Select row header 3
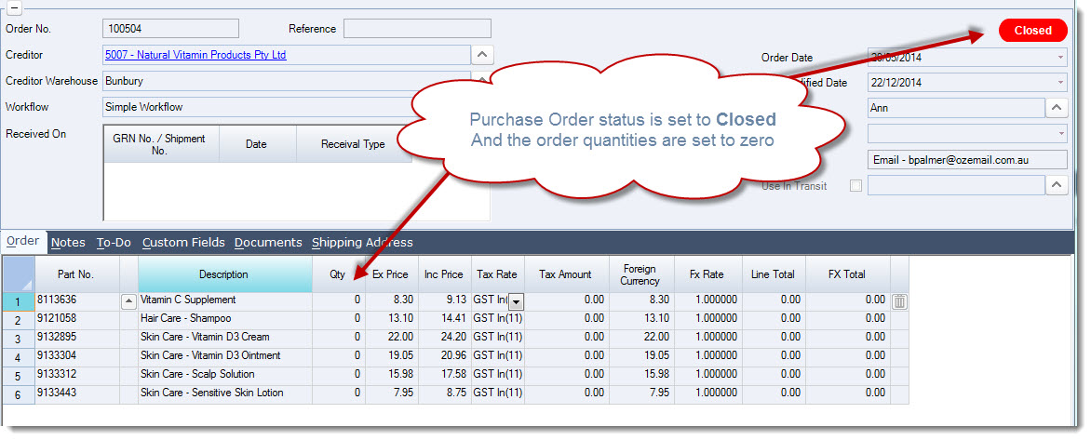The width and height of the screenshot is (1091, 440). tap(19, 339)
